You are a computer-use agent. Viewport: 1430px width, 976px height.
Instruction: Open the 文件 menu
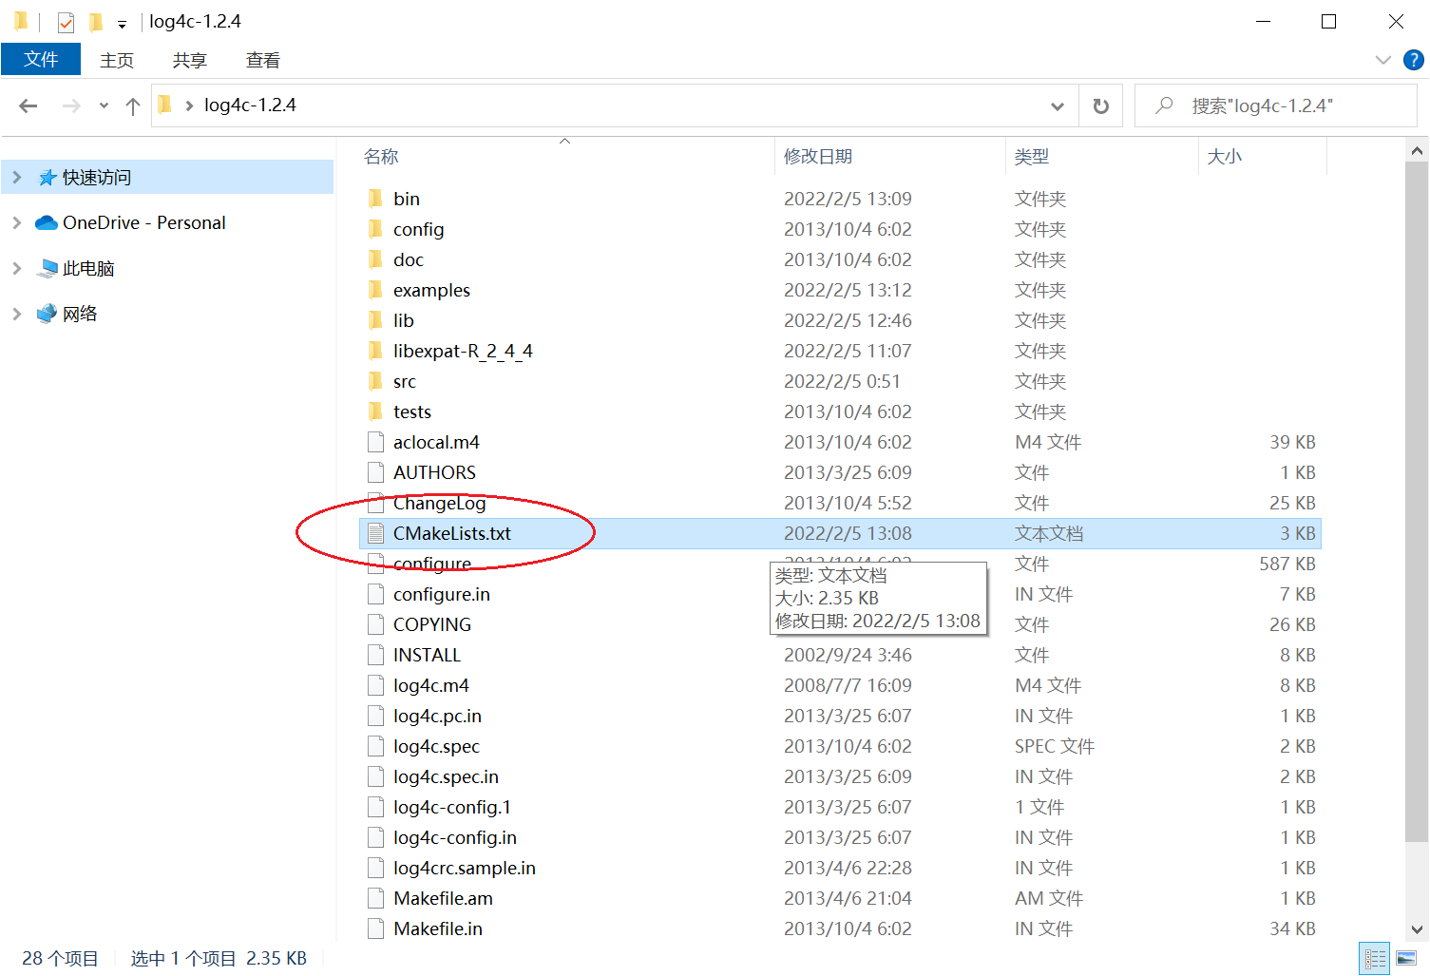point(41,58)
